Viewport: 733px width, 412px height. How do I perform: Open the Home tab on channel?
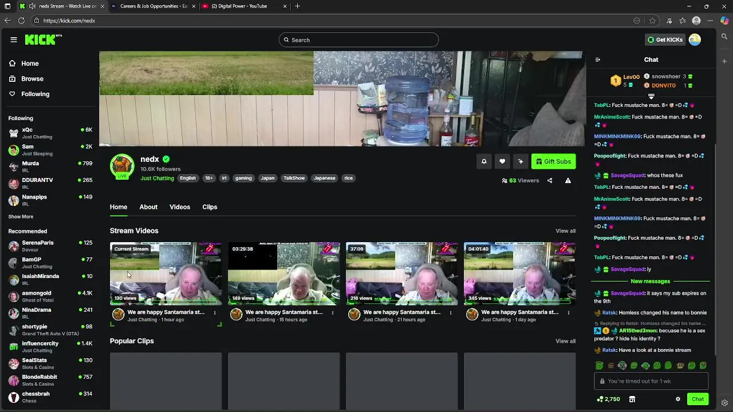pyautogui.click(x=119, y=207)
